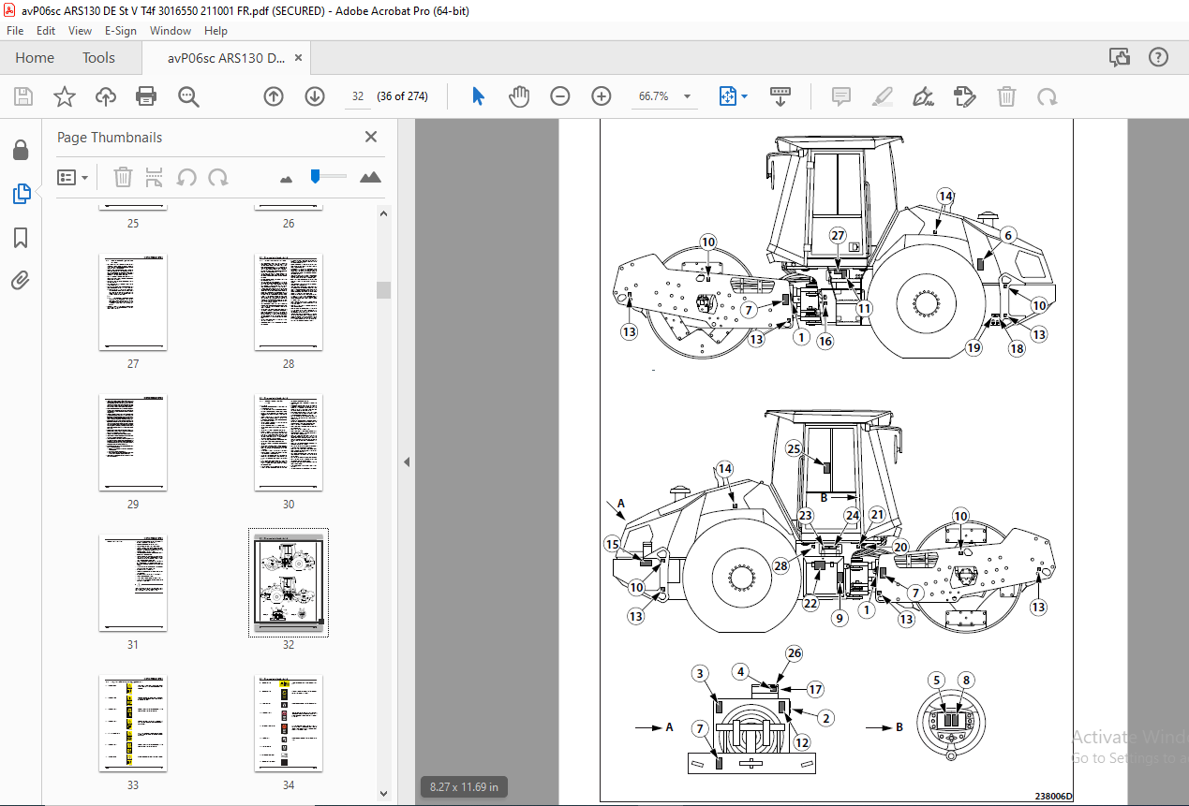
Task: Click the Save file icon
Action: point(23,96)
